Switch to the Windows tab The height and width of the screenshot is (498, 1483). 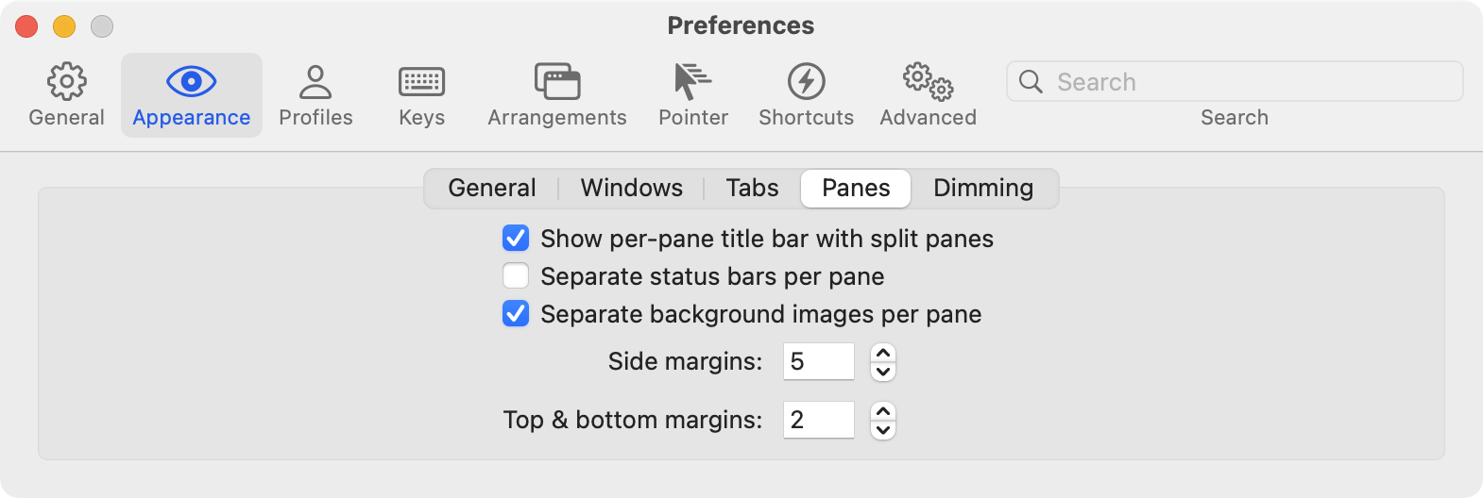pos(631,188)
